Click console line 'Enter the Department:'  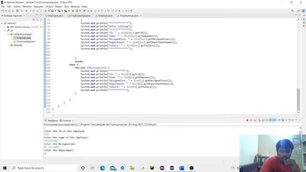click(59, 150)
